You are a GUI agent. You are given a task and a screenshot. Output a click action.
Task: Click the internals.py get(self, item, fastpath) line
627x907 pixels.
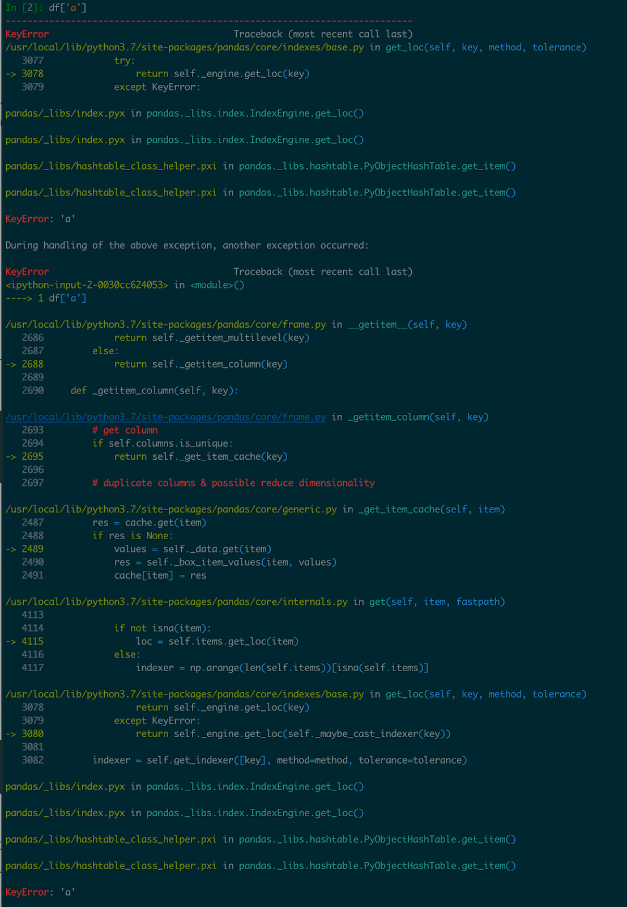point(255,602)
